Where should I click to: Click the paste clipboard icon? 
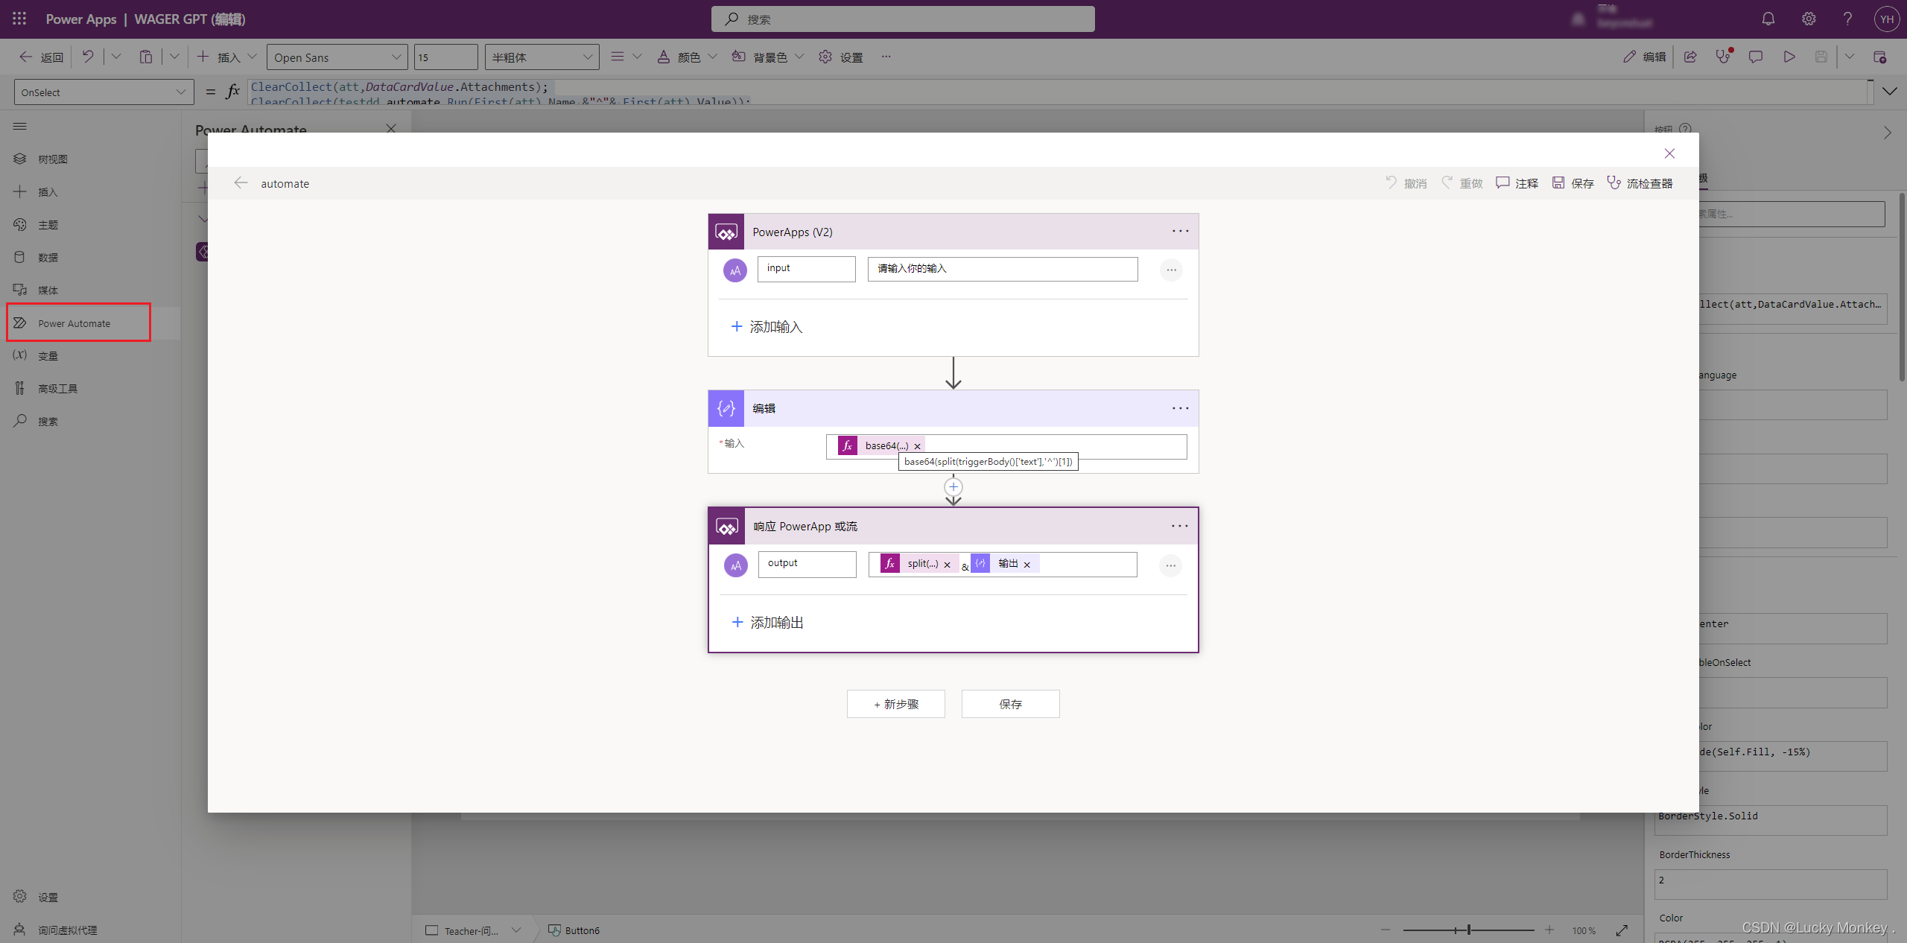[146, 57]
